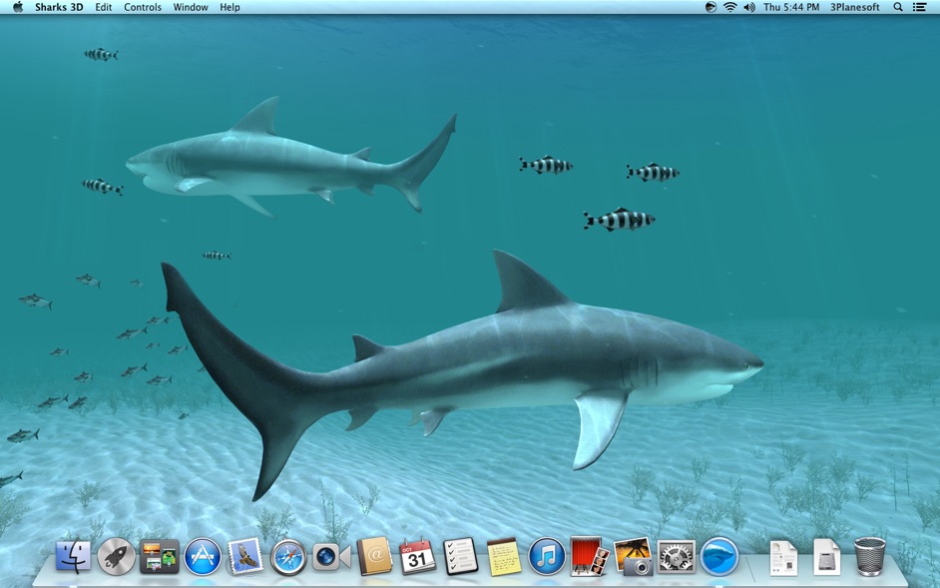The width and height of the screenshot is (940, 588).
Task: Open iTunes from the Dock
Action: tap(545, 559)
